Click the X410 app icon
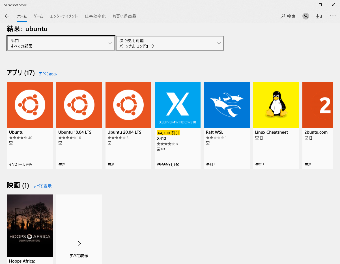Image resolution: width=340 pixels, height=264 pixels. click(x=177, y=105)
